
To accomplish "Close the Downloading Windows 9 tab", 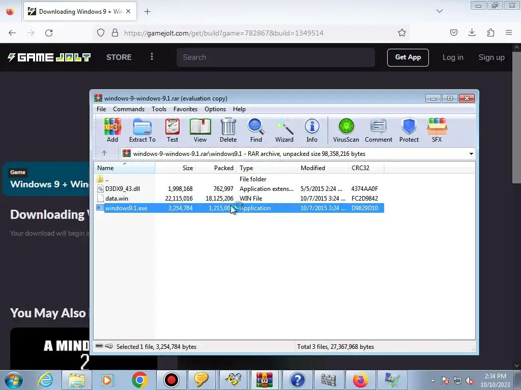I will [128, 11].
